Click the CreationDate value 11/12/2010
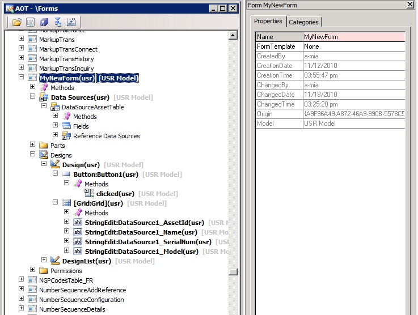 pyautogui.click(x=354, y=66)
